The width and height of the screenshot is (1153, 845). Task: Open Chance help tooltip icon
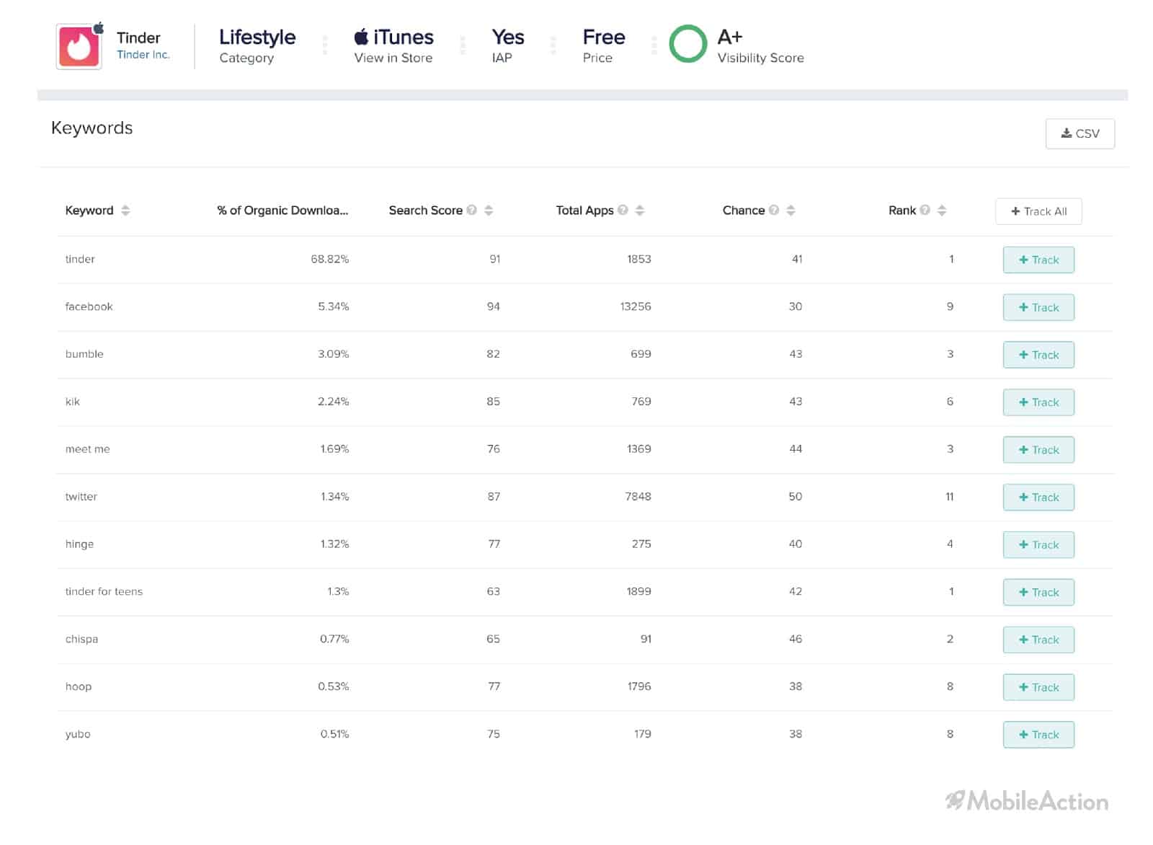pos(774,210)
